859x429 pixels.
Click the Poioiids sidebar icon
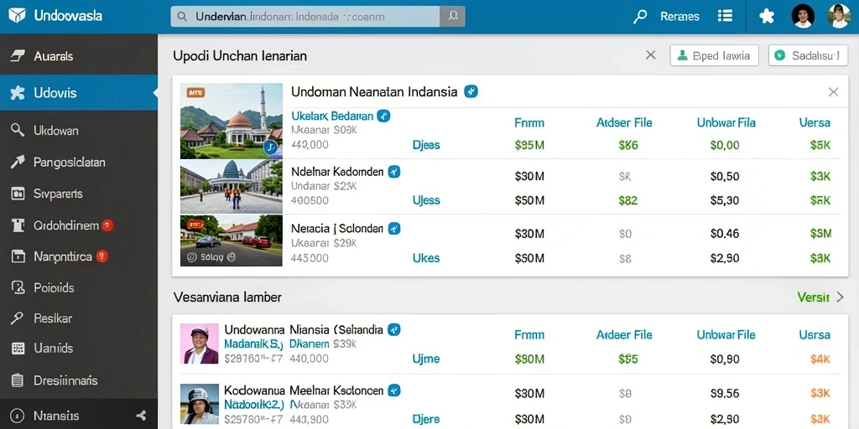pos(18,287)
